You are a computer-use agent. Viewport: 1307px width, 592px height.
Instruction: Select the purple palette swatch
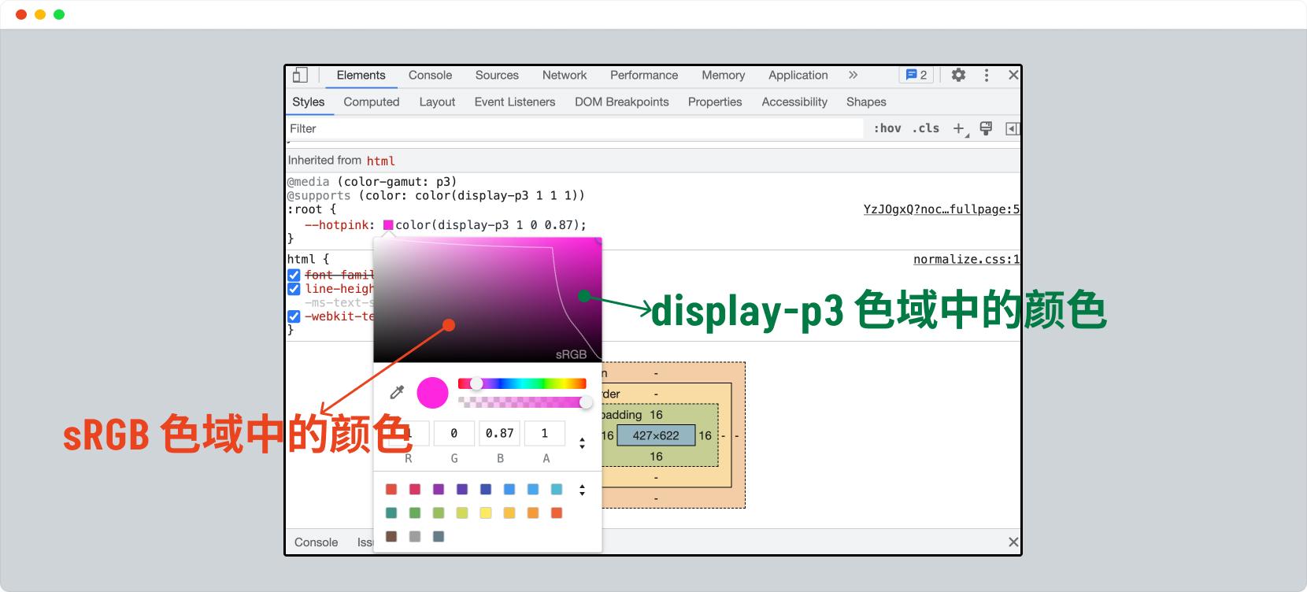pyautogui.click(x=439, y=490)
